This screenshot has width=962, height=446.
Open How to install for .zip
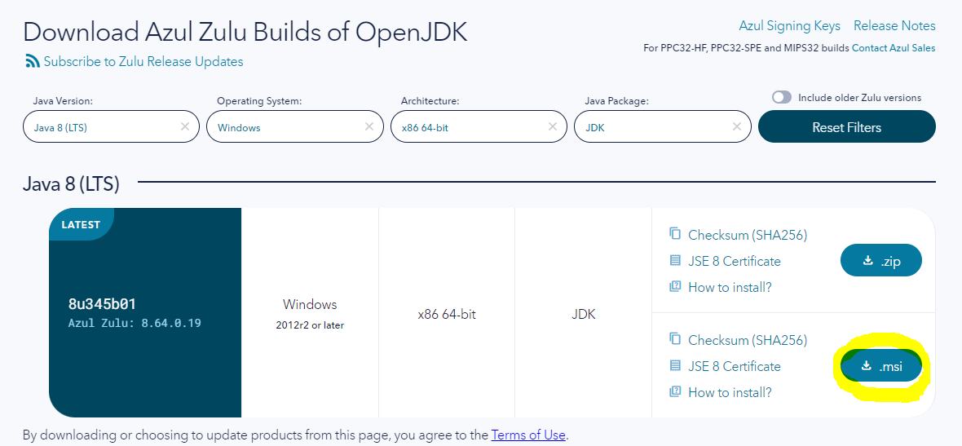coord(730,287)
